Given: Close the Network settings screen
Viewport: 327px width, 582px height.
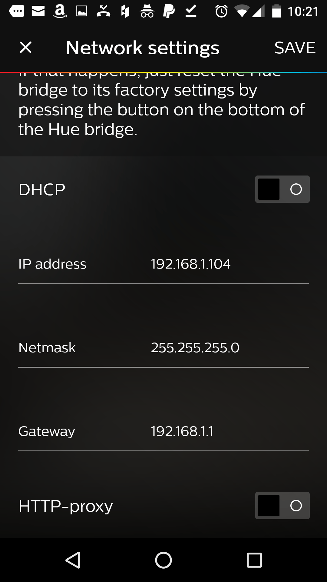Looking at the screenshot, I should 25,48.
